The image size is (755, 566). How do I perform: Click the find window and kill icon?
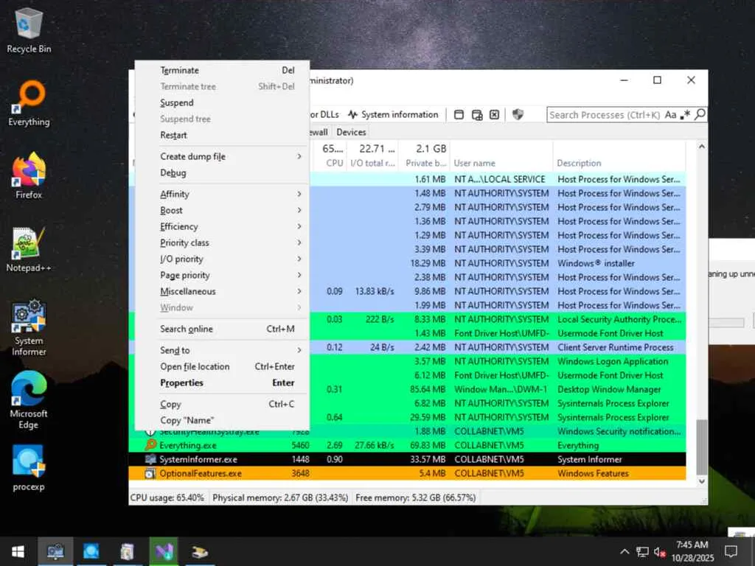[495, 114]
